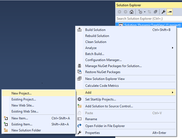
Task: Expand the Add submenu arrow
Action: pyautogui.click(x=173, y=92)
